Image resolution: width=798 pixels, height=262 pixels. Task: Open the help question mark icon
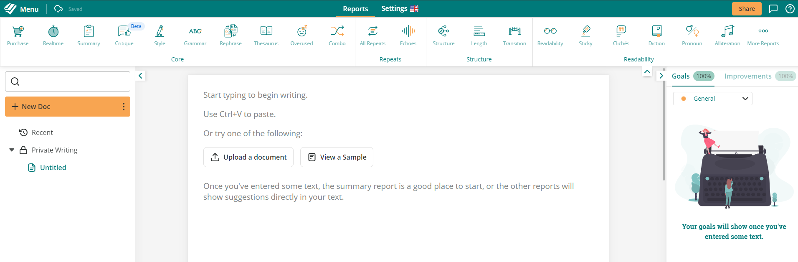pos(790,9)
